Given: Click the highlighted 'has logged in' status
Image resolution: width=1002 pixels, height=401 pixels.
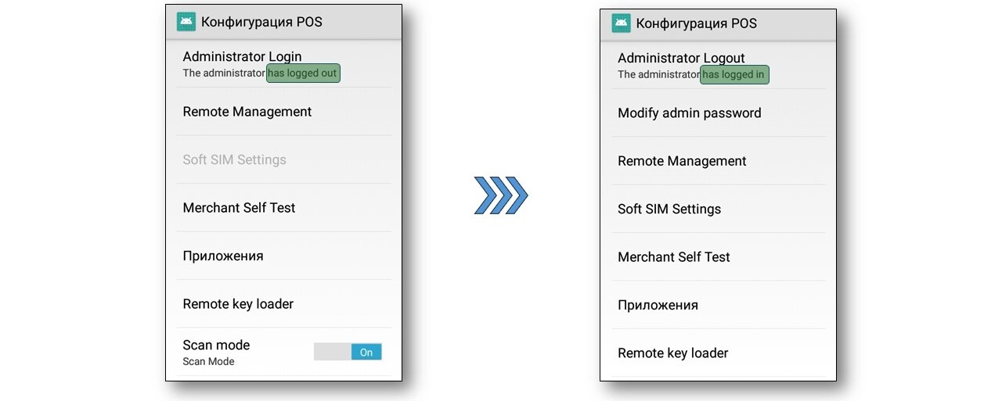Looking at the screenshot, I should click(734, 75).
